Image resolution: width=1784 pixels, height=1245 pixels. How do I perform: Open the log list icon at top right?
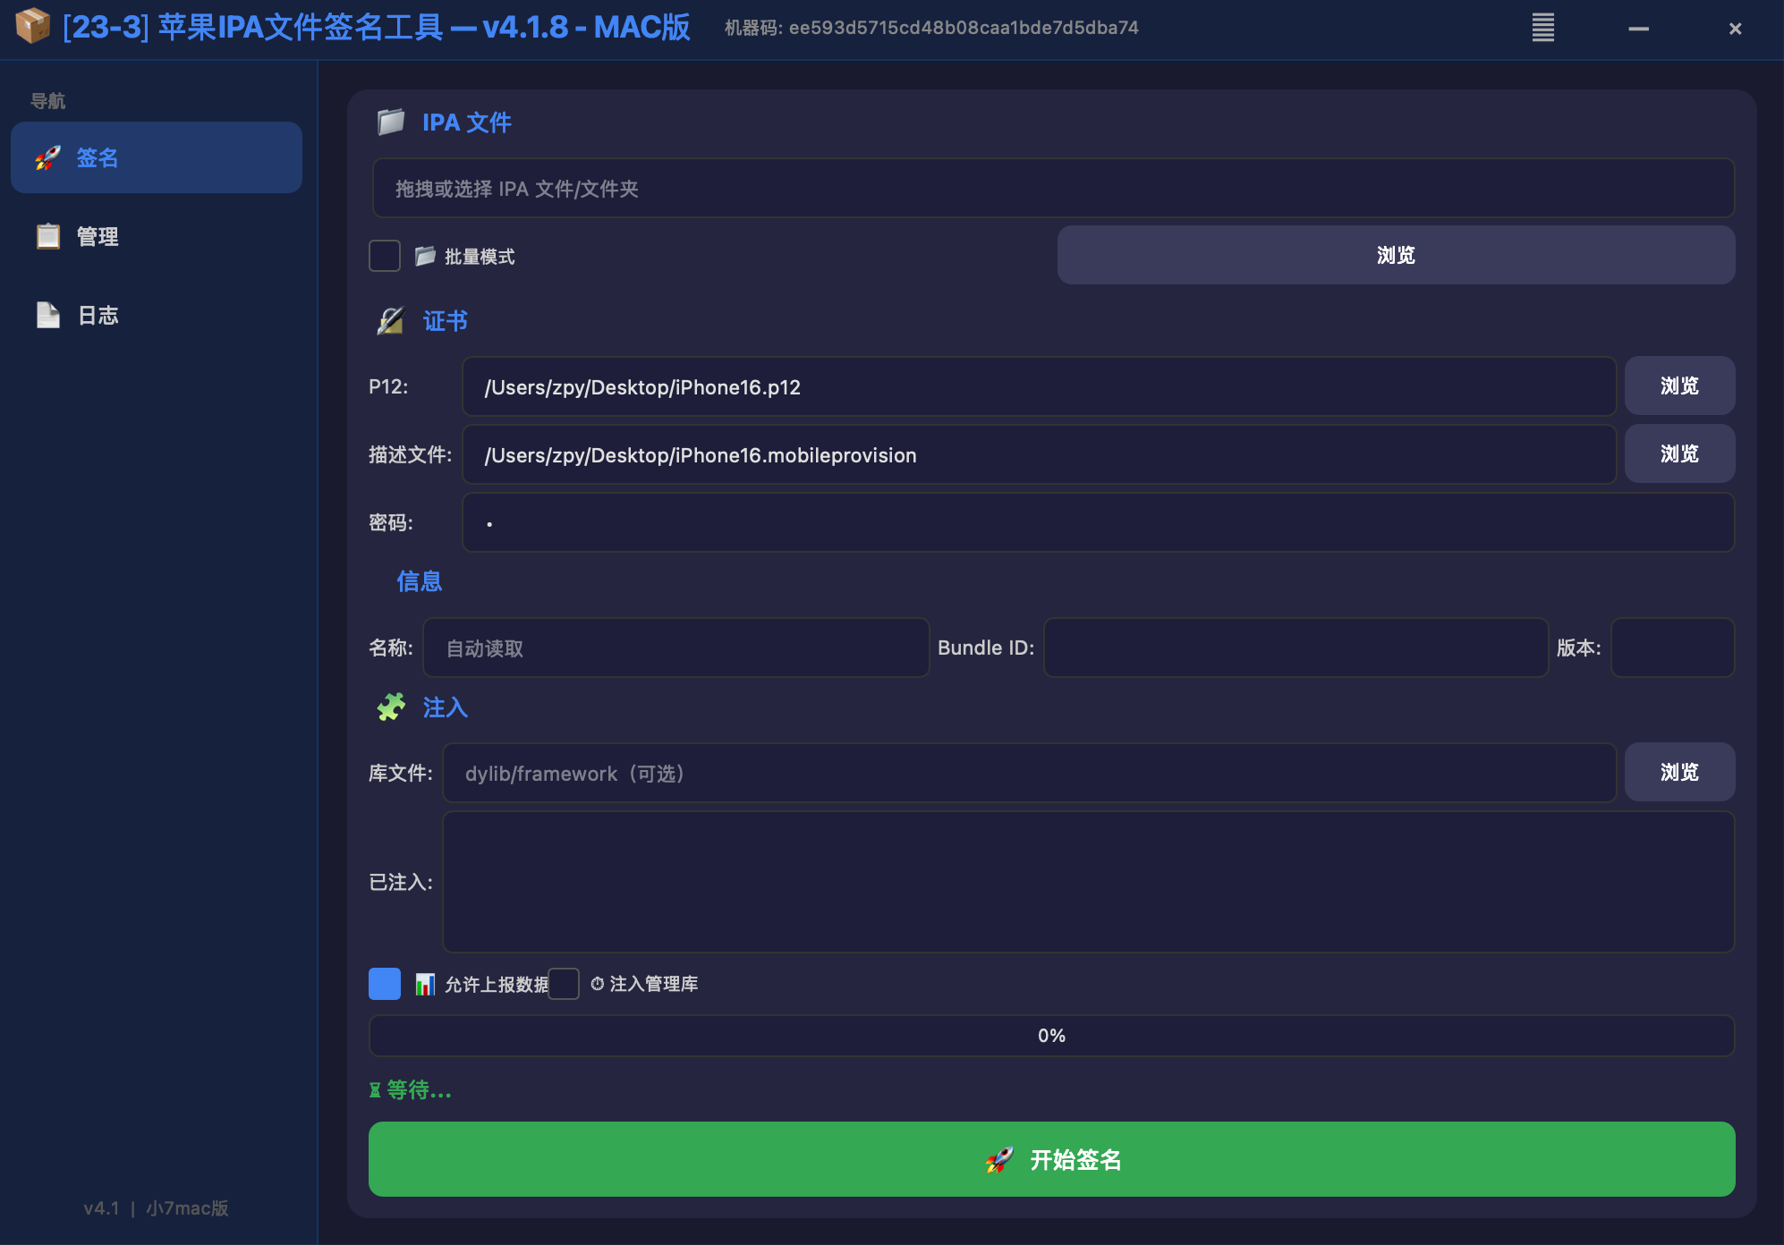1542,28
